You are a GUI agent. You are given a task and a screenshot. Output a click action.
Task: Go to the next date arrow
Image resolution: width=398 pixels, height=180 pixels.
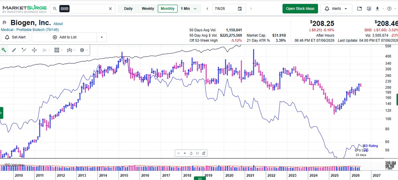(x=251, y=9)
